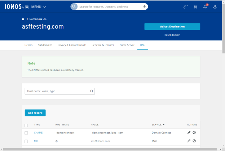Sort records by SERVICE column arrow
225x151 pixels.
pos(164,124)
